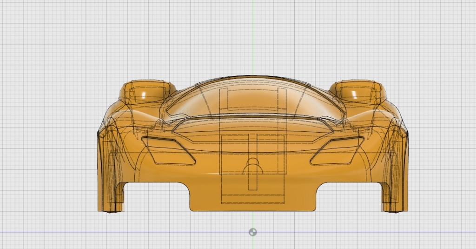Pick the right headlight recess on the car
Screen dimensions: 476x249
pos(337,151)
